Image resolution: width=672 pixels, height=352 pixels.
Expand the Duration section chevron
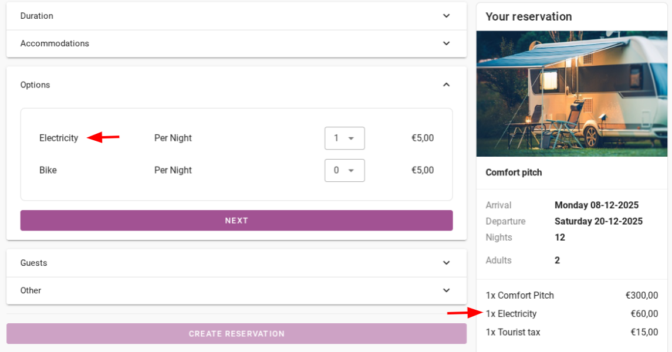click(x=446, y=16)
